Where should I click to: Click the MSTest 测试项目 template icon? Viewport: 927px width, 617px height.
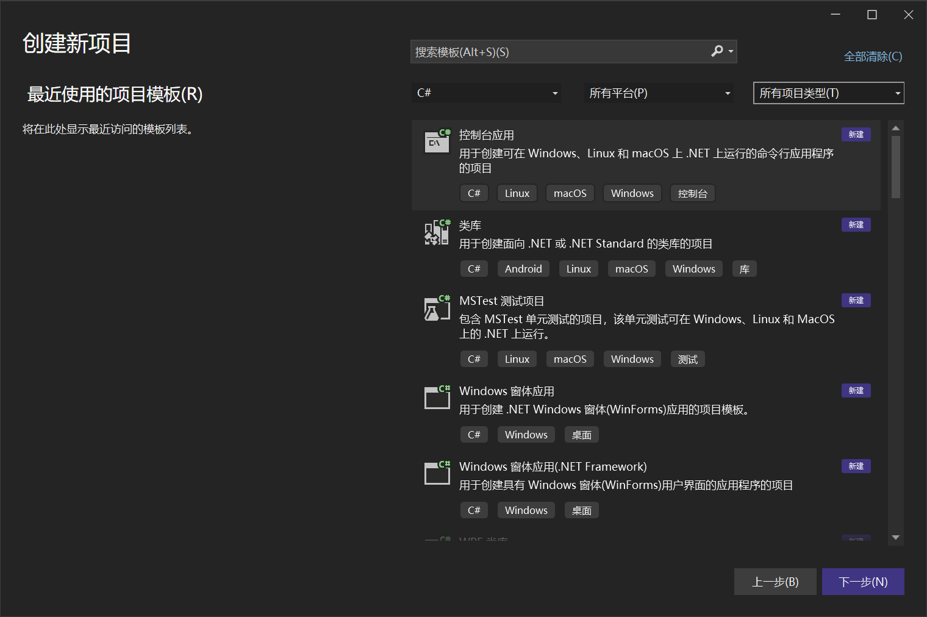point(437,308)
